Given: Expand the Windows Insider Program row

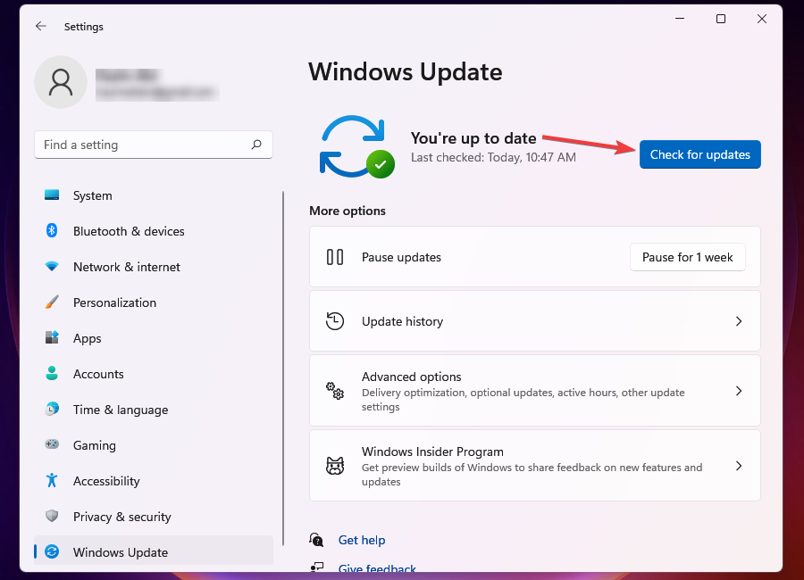Looking at the screenshot, I should [x=739, y=466].
